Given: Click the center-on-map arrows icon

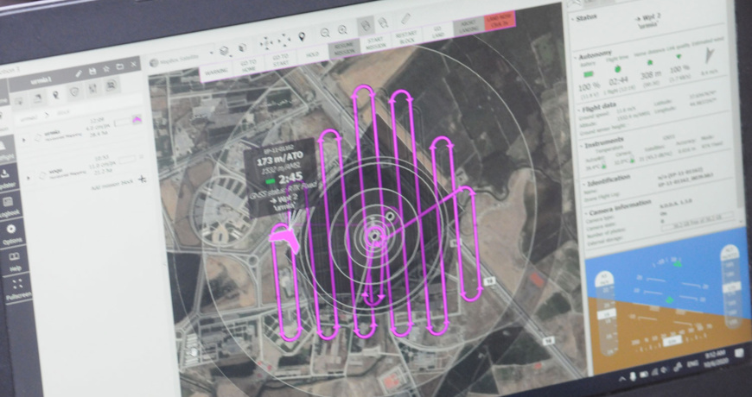Looking at the screenshot, I should click(265, 43).
